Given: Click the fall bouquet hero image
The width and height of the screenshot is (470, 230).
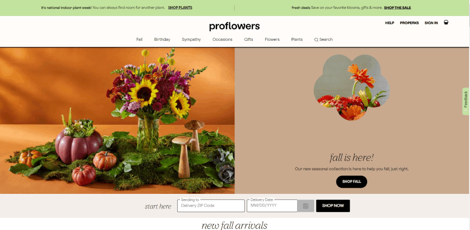Looking at the screenshot, I should point(117,120).
